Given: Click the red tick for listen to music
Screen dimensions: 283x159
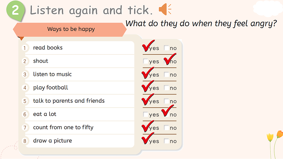Looking at the screenshot, I should click(x=148, y=73).
